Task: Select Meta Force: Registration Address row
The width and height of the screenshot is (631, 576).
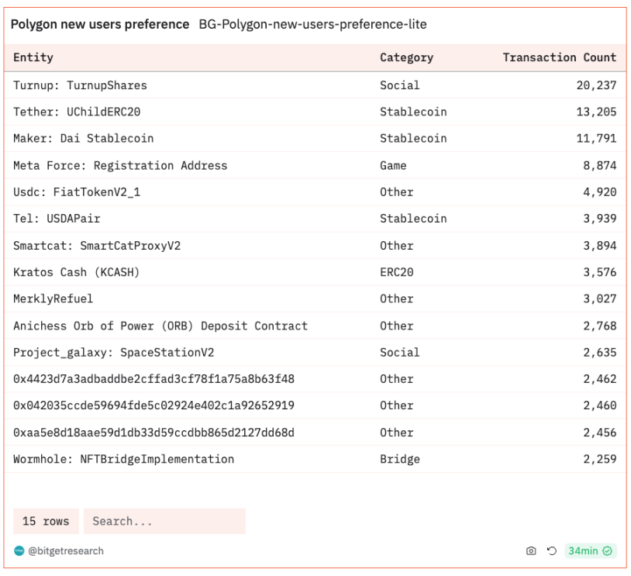Action: [x=120, y=165]
